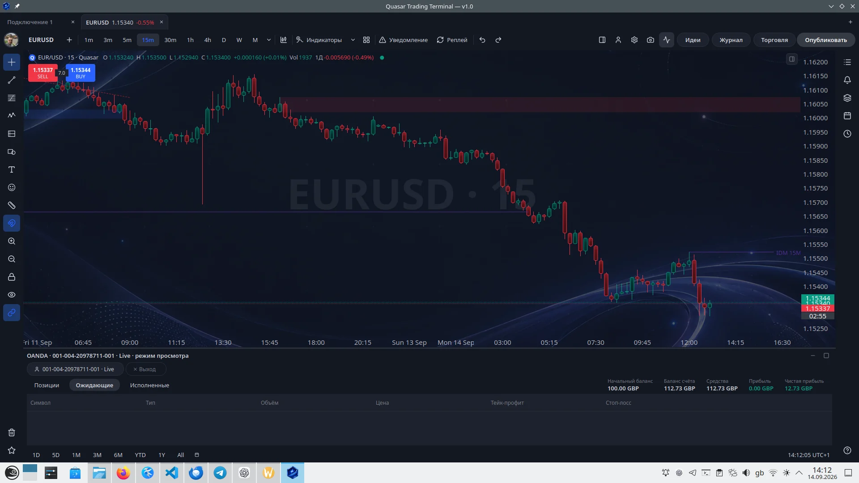Open the favorites star icon
The height and width of the screenshot is (483, 859).
pyautogui.click(x=12, y=450)
